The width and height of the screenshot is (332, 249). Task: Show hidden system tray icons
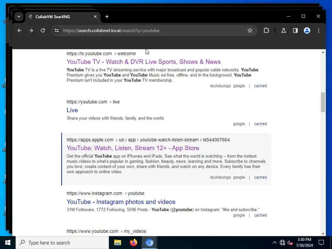274,243
